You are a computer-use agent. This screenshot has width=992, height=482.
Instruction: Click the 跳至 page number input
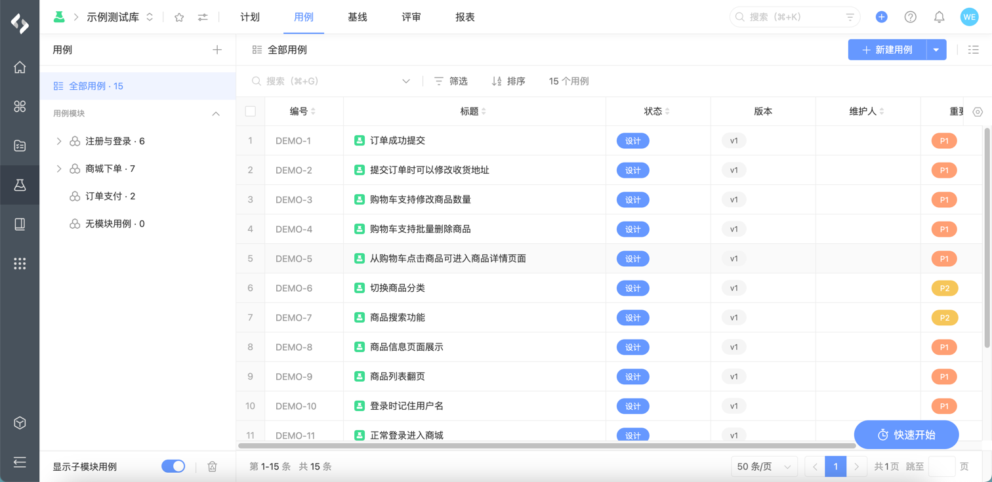point(941,467)
